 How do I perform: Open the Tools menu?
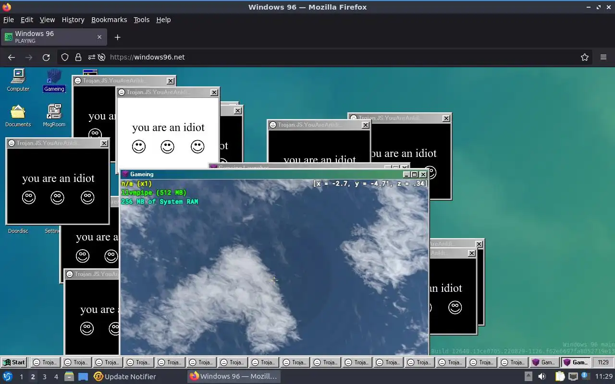click(142, 20)
